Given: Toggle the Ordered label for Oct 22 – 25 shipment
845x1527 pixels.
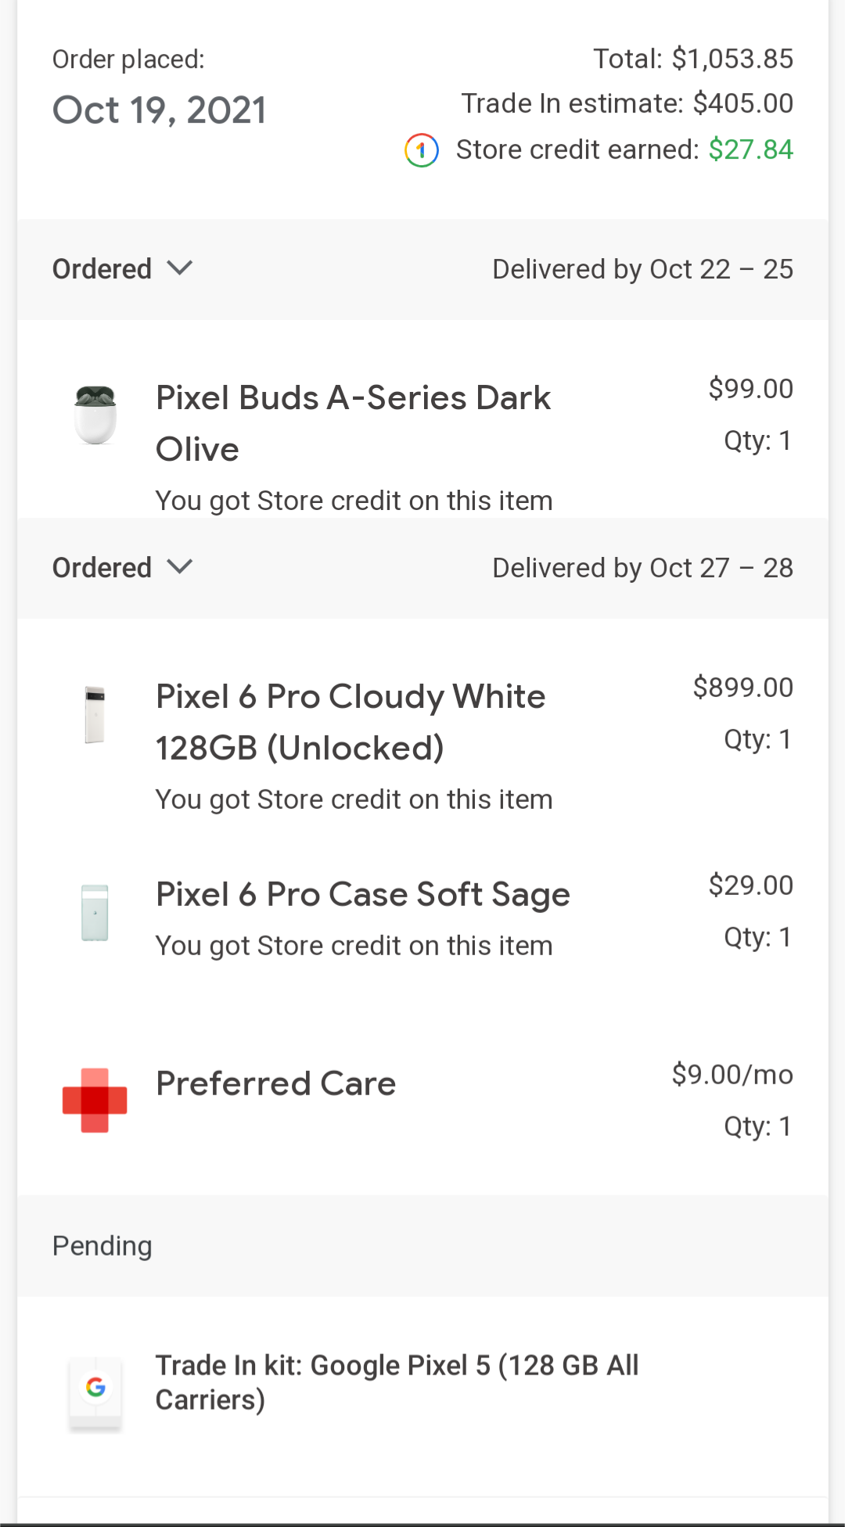Looking at the screenshot, I should [x=102, y=269].
